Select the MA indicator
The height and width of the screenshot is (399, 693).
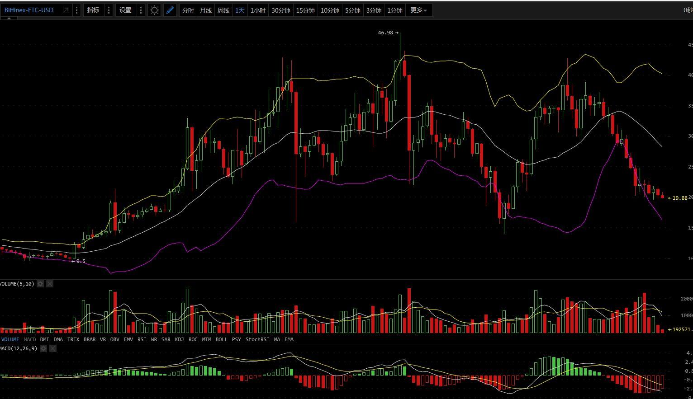click(x=277, y=339)
